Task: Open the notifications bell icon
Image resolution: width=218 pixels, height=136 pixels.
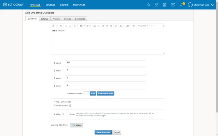Action: tap(182, 5)
